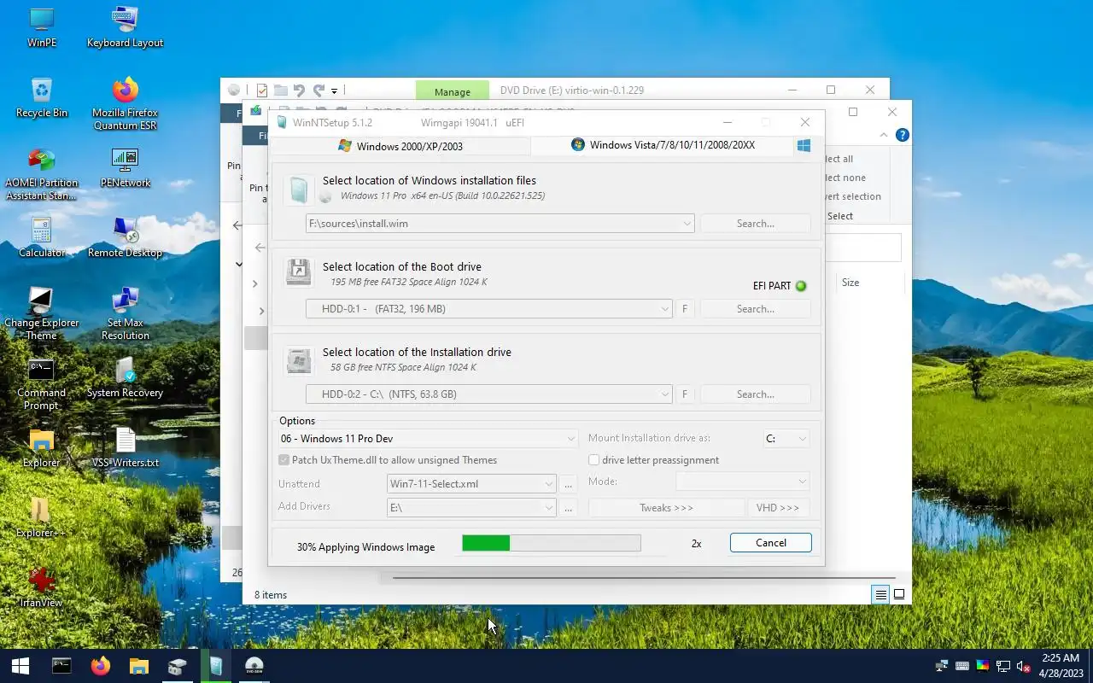Select Change Explorer Theme desktop icon
Image resolution: width=1093 pixels, height=683 pixels.
41,313
